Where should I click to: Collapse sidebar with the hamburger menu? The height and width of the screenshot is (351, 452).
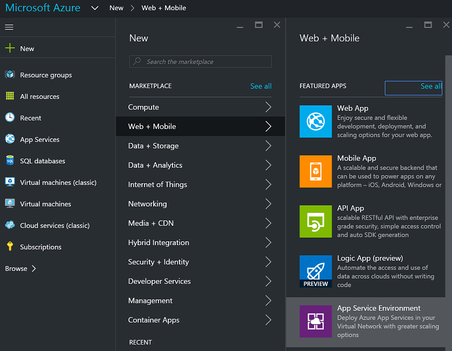(x=9, y=27)
